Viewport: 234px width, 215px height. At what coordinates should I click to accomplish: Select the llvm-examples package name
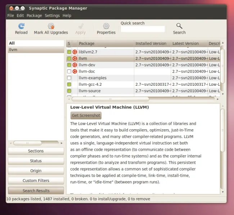pos(93,78)
